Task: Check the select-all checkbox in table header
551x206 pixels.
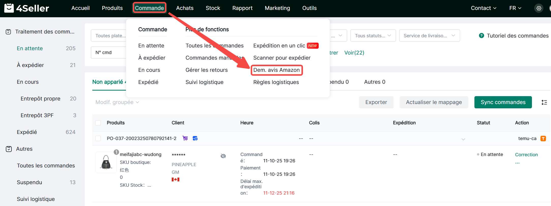Action: [98, 123]
